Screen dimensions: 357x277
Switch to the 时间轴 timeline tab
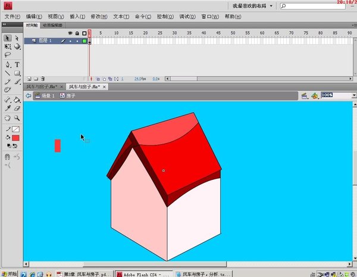click(32, 25)
